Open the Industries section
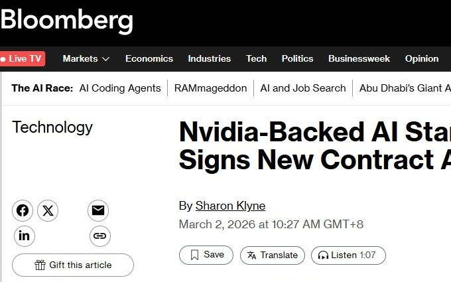451x282 pixels. (x=210, y=58)
